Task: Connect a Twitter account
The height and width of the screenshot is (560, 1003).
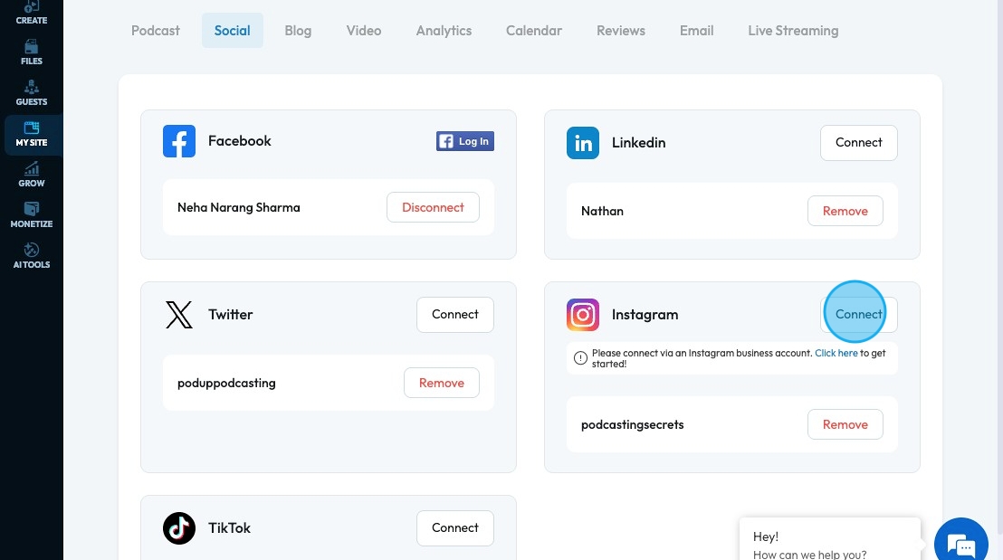Action: point(454,315)
